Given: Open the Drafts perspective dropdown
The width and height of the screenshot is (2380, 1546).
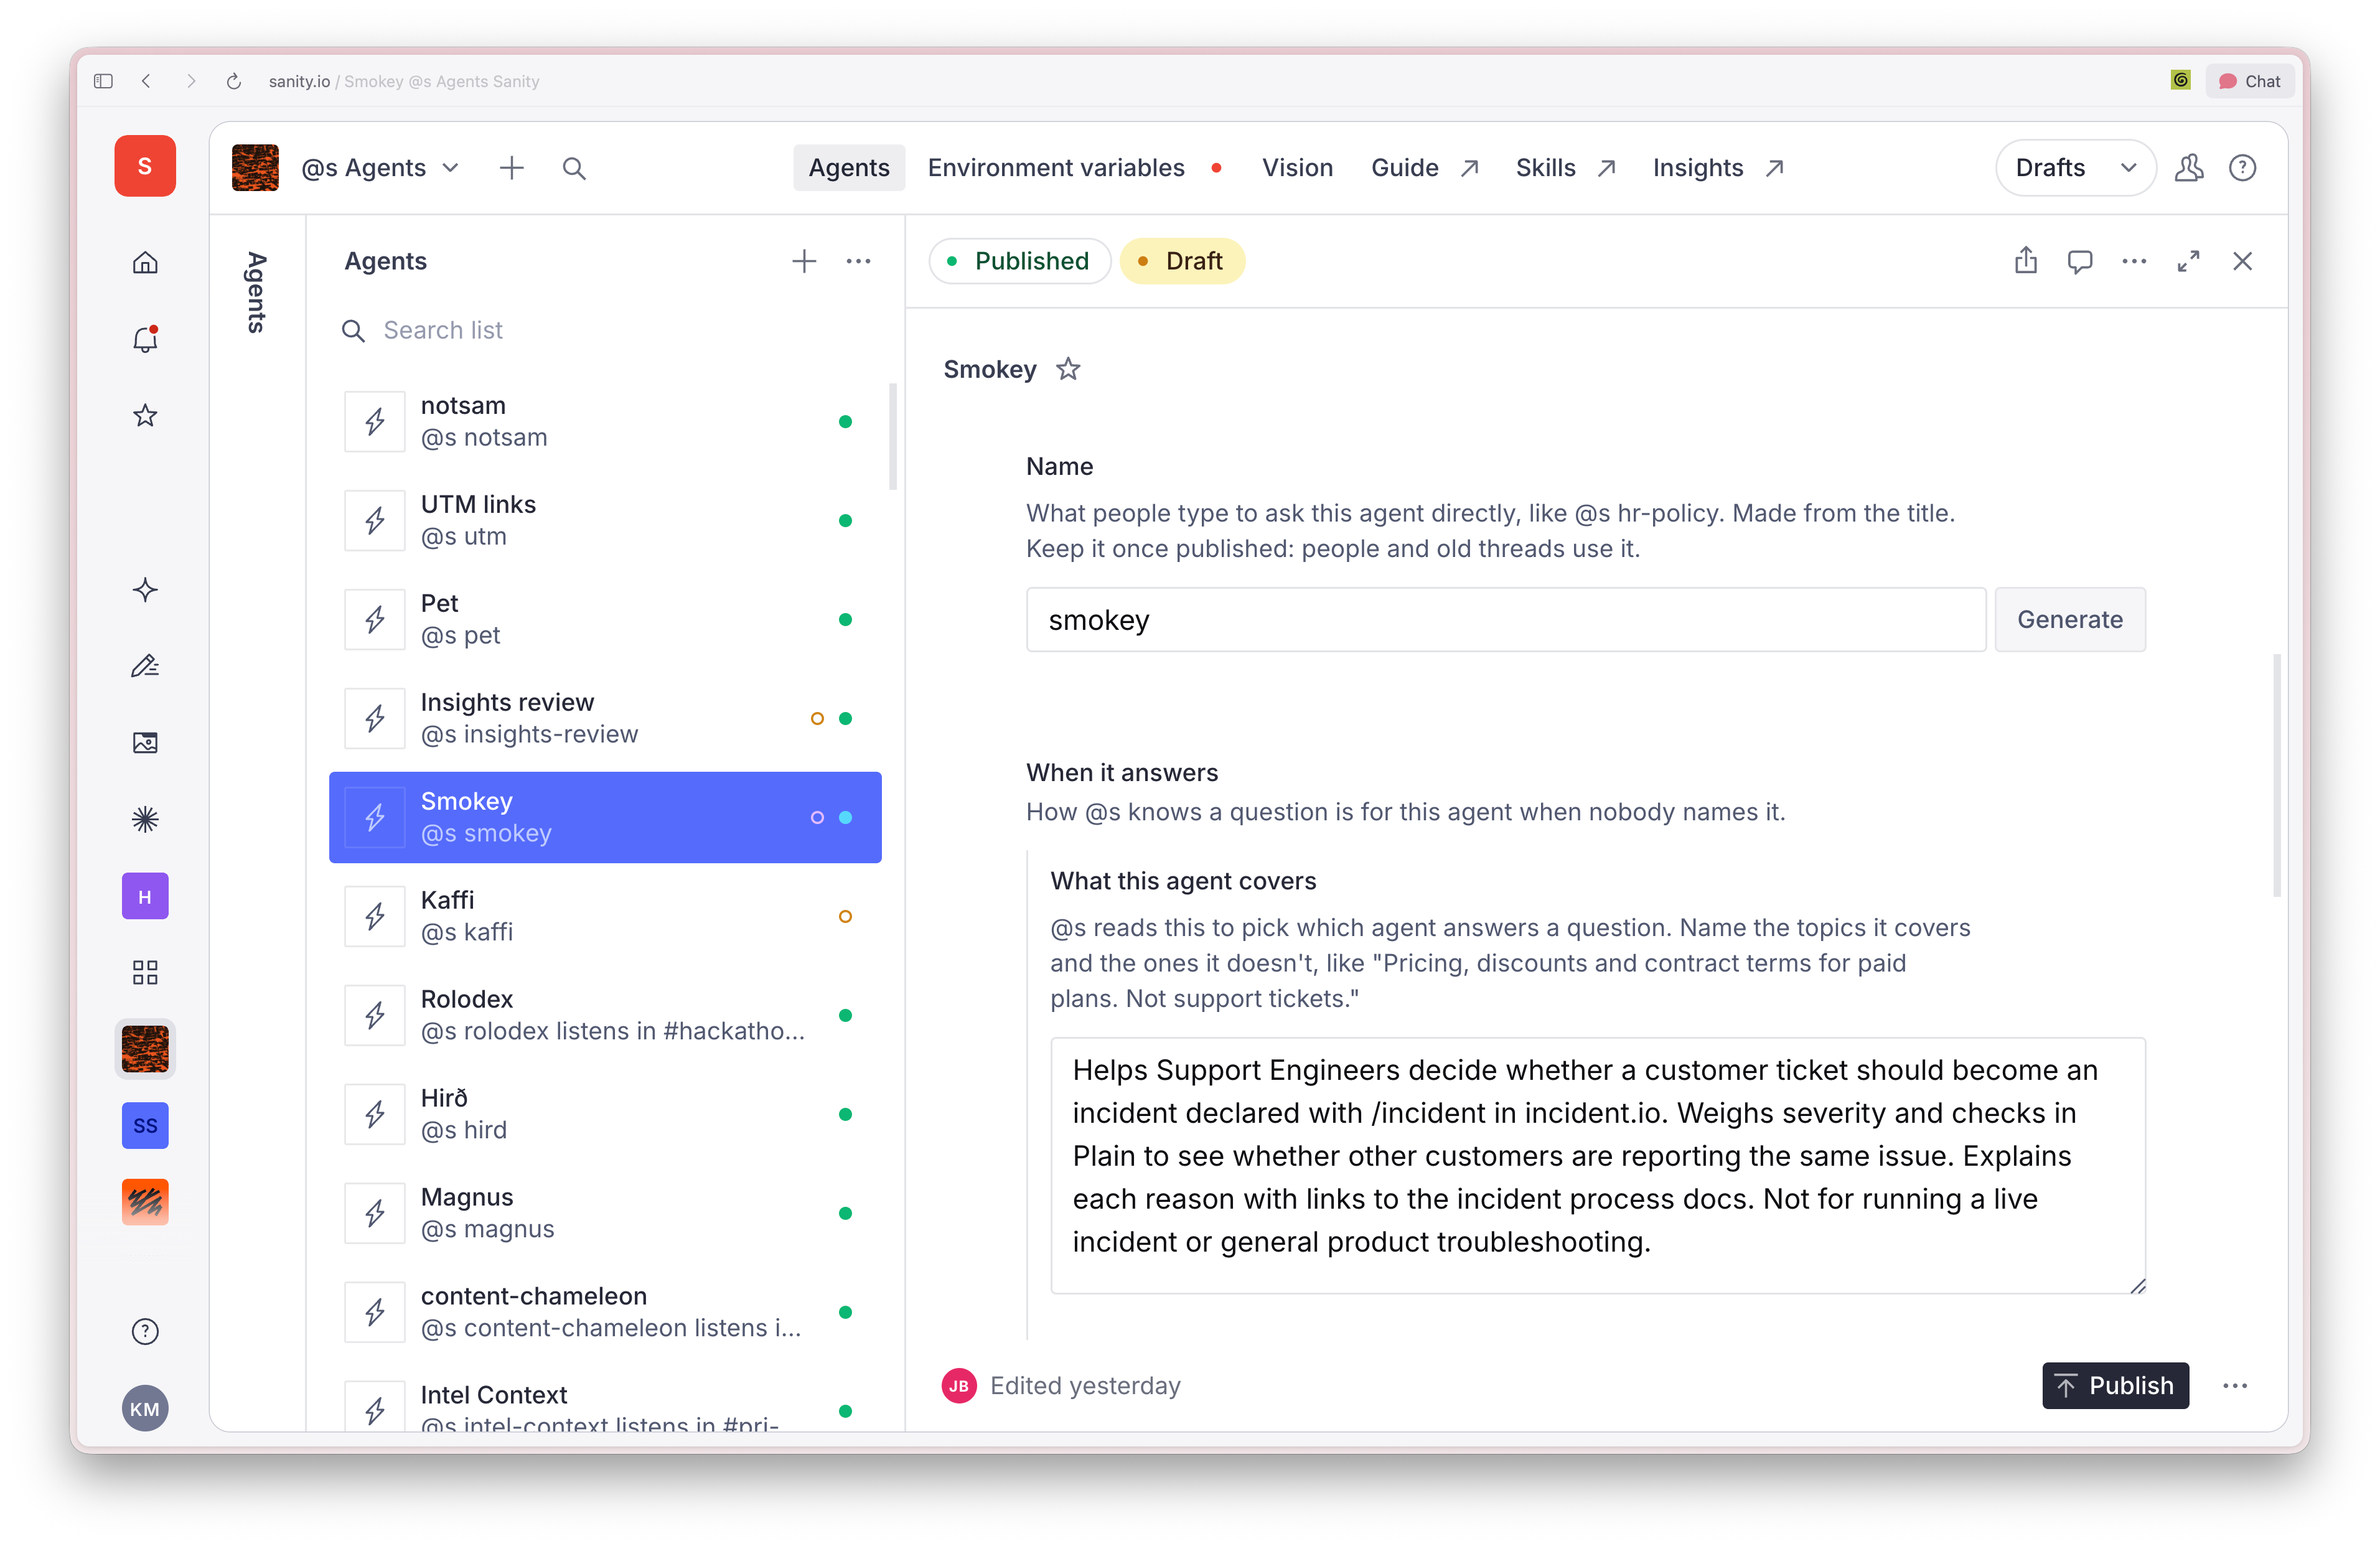Looking at the screenshot, I should pos(2075,168).
